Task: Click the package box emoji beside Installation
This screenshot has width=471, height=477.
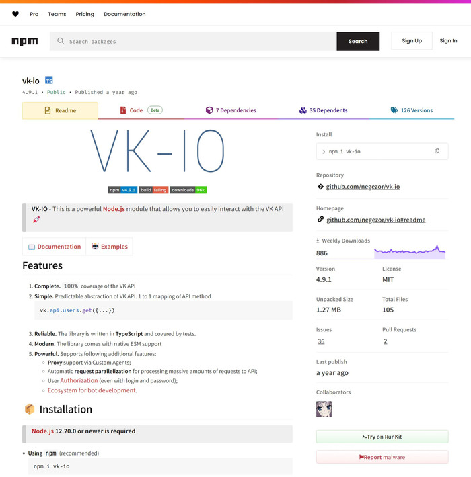Action: 30,409
